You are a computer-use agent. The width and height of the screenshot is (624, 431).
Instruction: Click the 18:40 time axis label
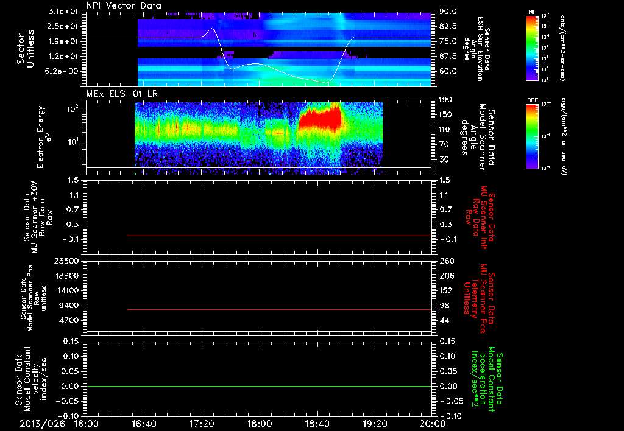coord(317,424)
